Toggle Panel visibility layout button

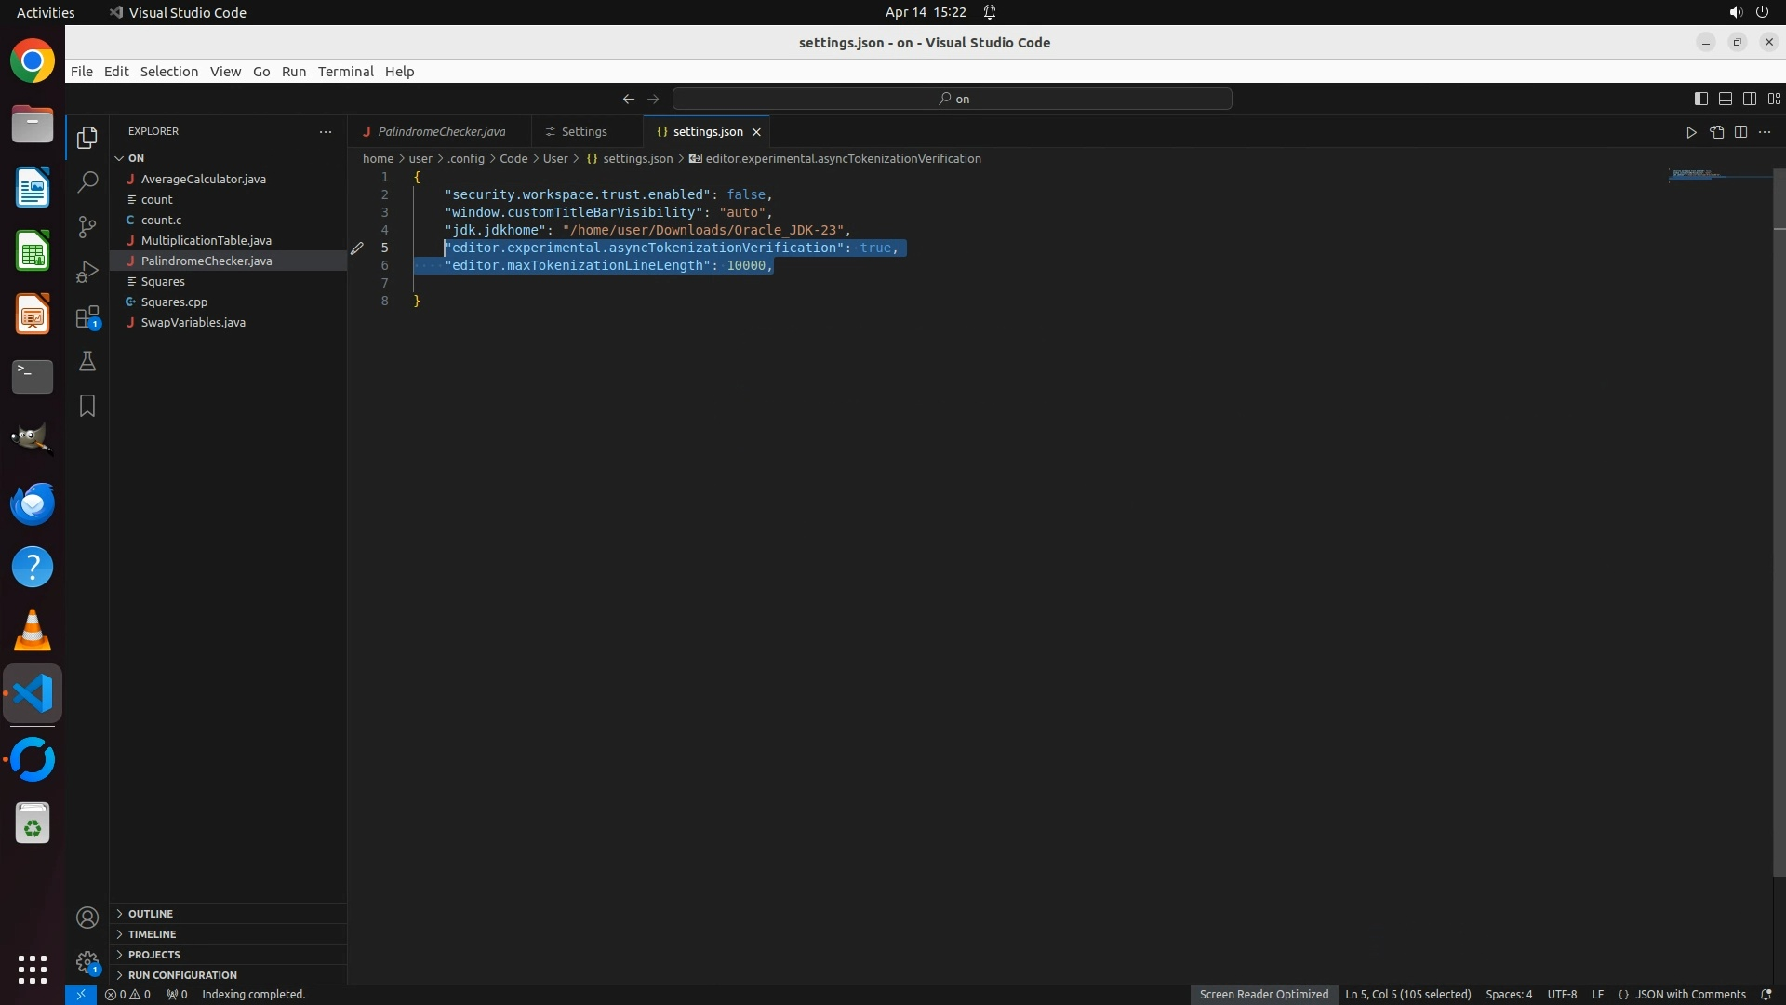click(1725, 99)
